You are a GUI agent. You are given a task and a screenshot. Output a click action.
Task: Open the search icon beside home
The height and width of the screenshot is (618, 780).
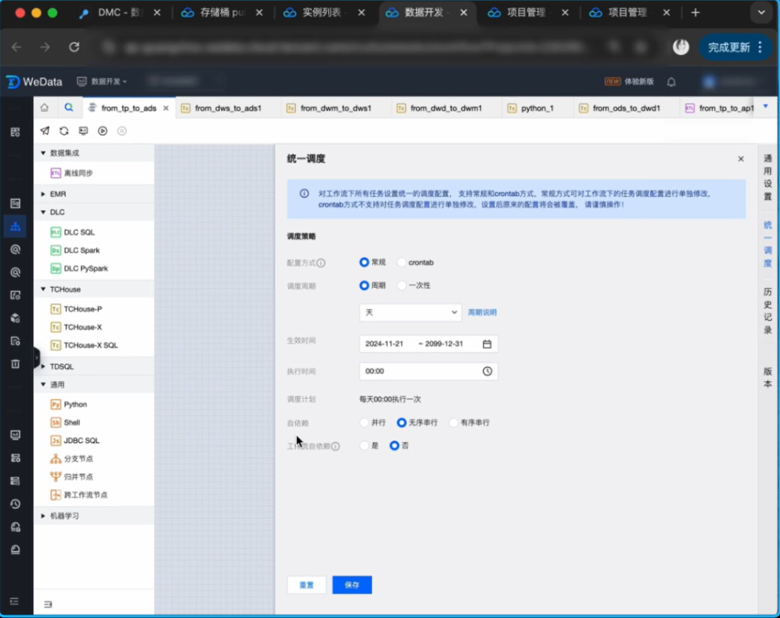point(69,108)
